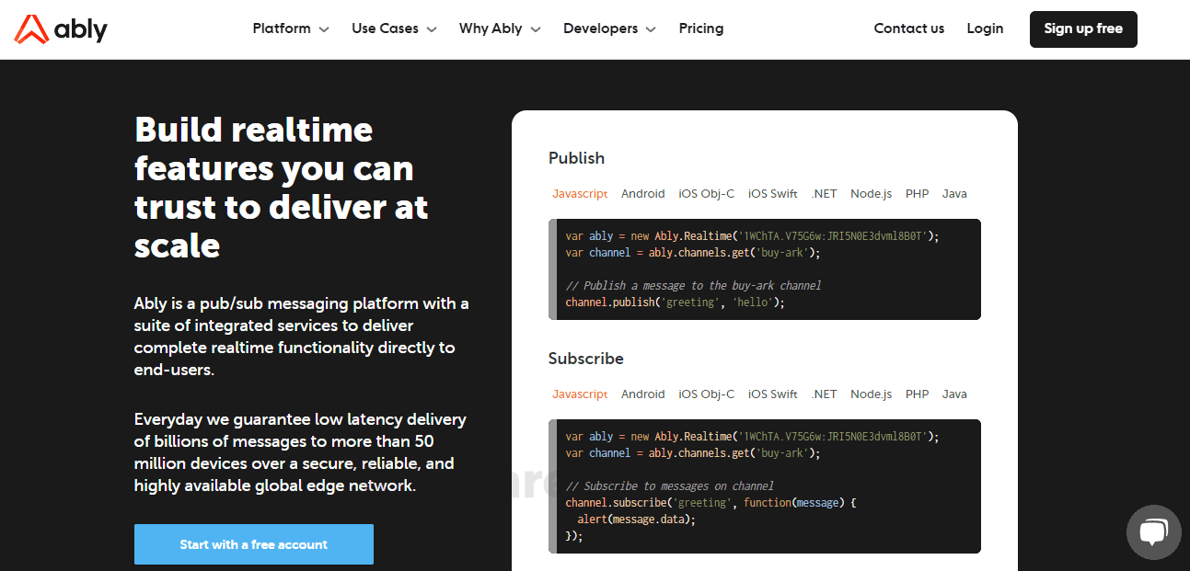Select Javascript tab in Subscribe section
Image resolution: width=1190 pixels, height=571 pixels.
coord(580,394)
